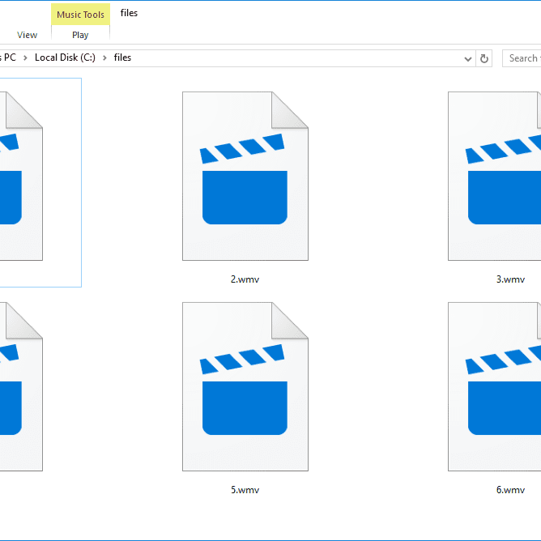Expand the chevron before the files breadcrumb
541x541 pixels.
(105, 58)
